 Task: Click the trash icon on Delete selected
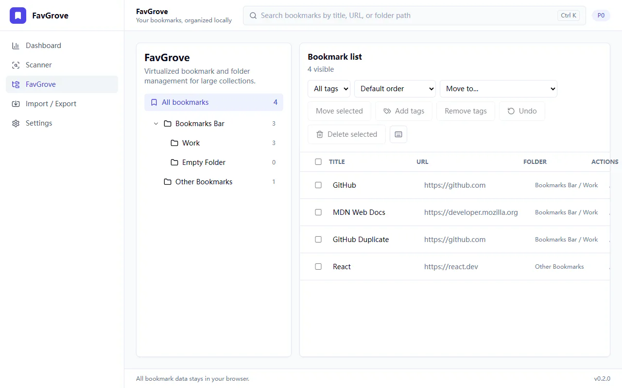(x=320, y=134)
